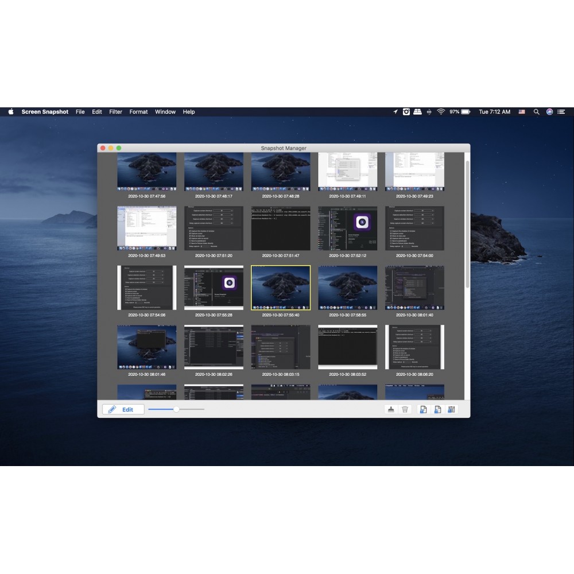Click the Wi-Fi icon in the menu bar
The height and width of the screenshot is (574, 574).
[x=439, y=111]
